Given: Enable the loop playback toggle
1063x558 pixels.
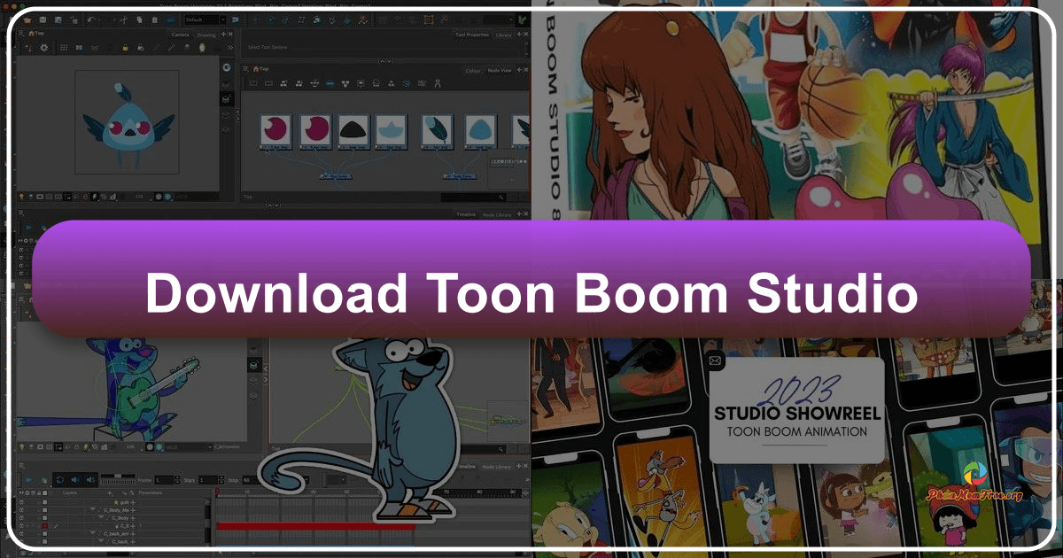Looking at the screenshot, I should coord(60,479).
